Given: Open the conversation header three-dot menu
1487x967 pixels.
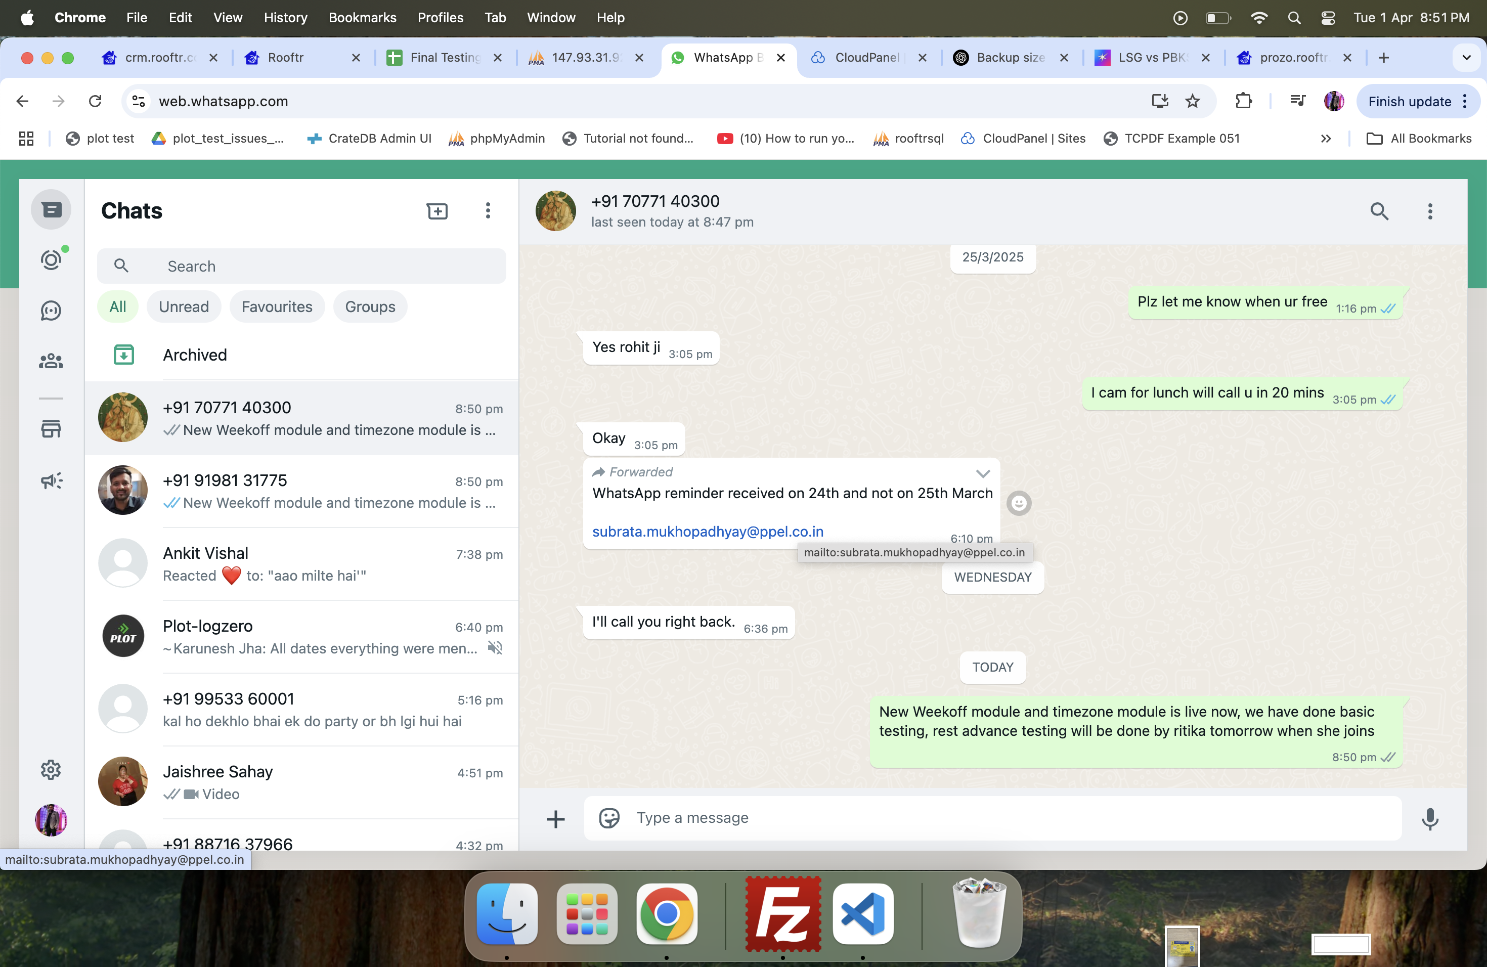Looking at the screenshot, I should tap(1429, 212).
